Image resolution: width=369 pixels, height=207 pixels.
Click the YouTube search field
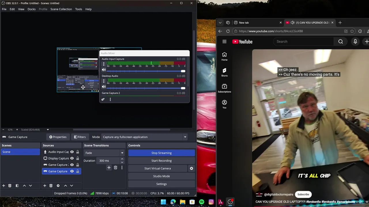point(303,41)
